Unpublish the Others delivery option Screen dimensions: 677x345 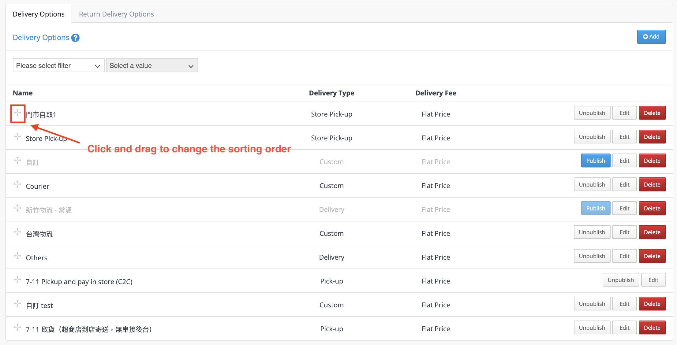(x=592, y=256)
